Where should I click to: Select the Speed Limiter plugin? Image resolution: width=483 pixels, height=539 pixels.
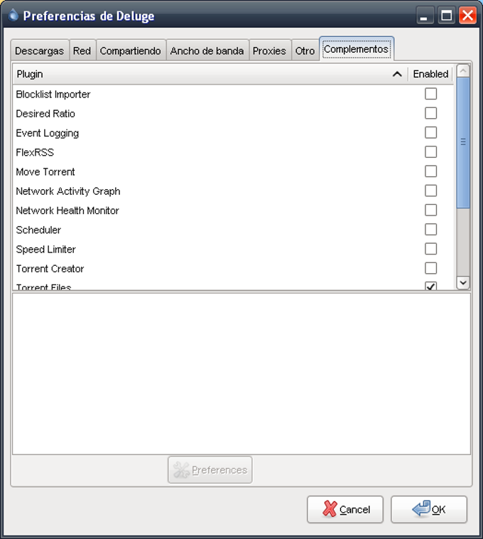coord(234,249)
